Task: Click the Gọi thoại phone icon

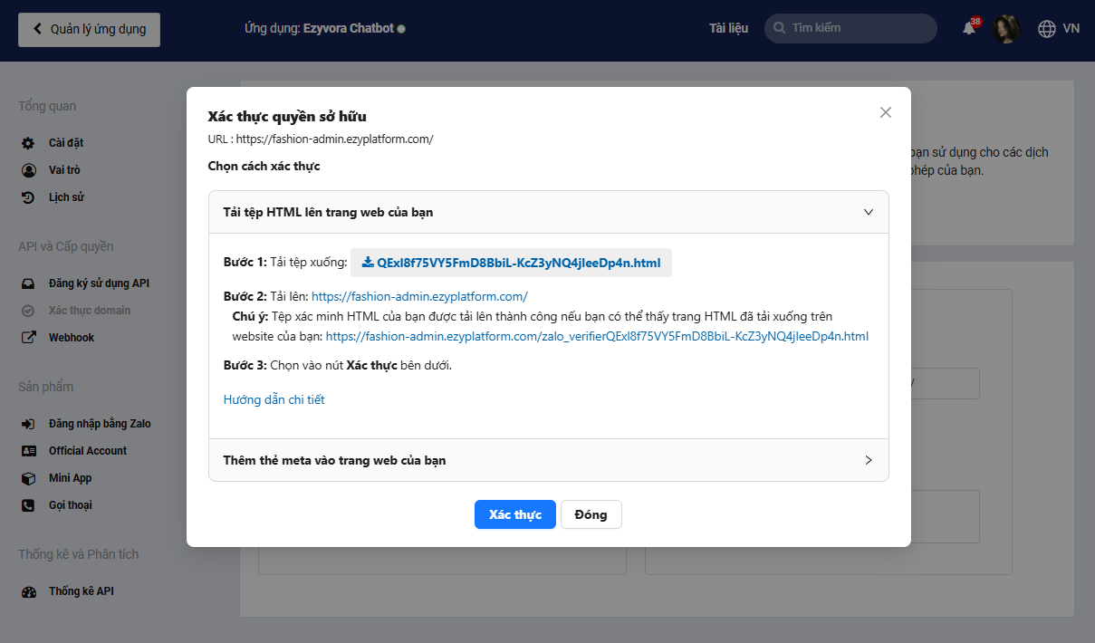Action: click(29, 505)
